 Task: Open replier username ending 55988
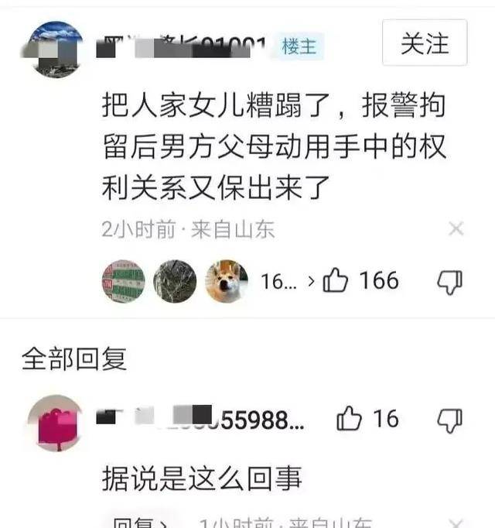200,420
